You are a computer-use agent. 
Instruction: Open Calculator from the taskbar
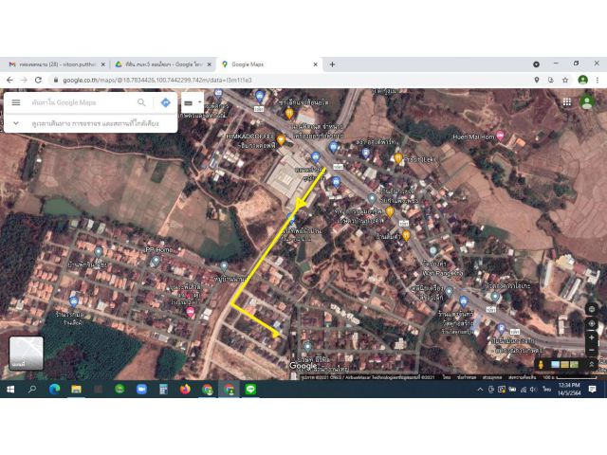pyautogui.click(x=163, y=390)
